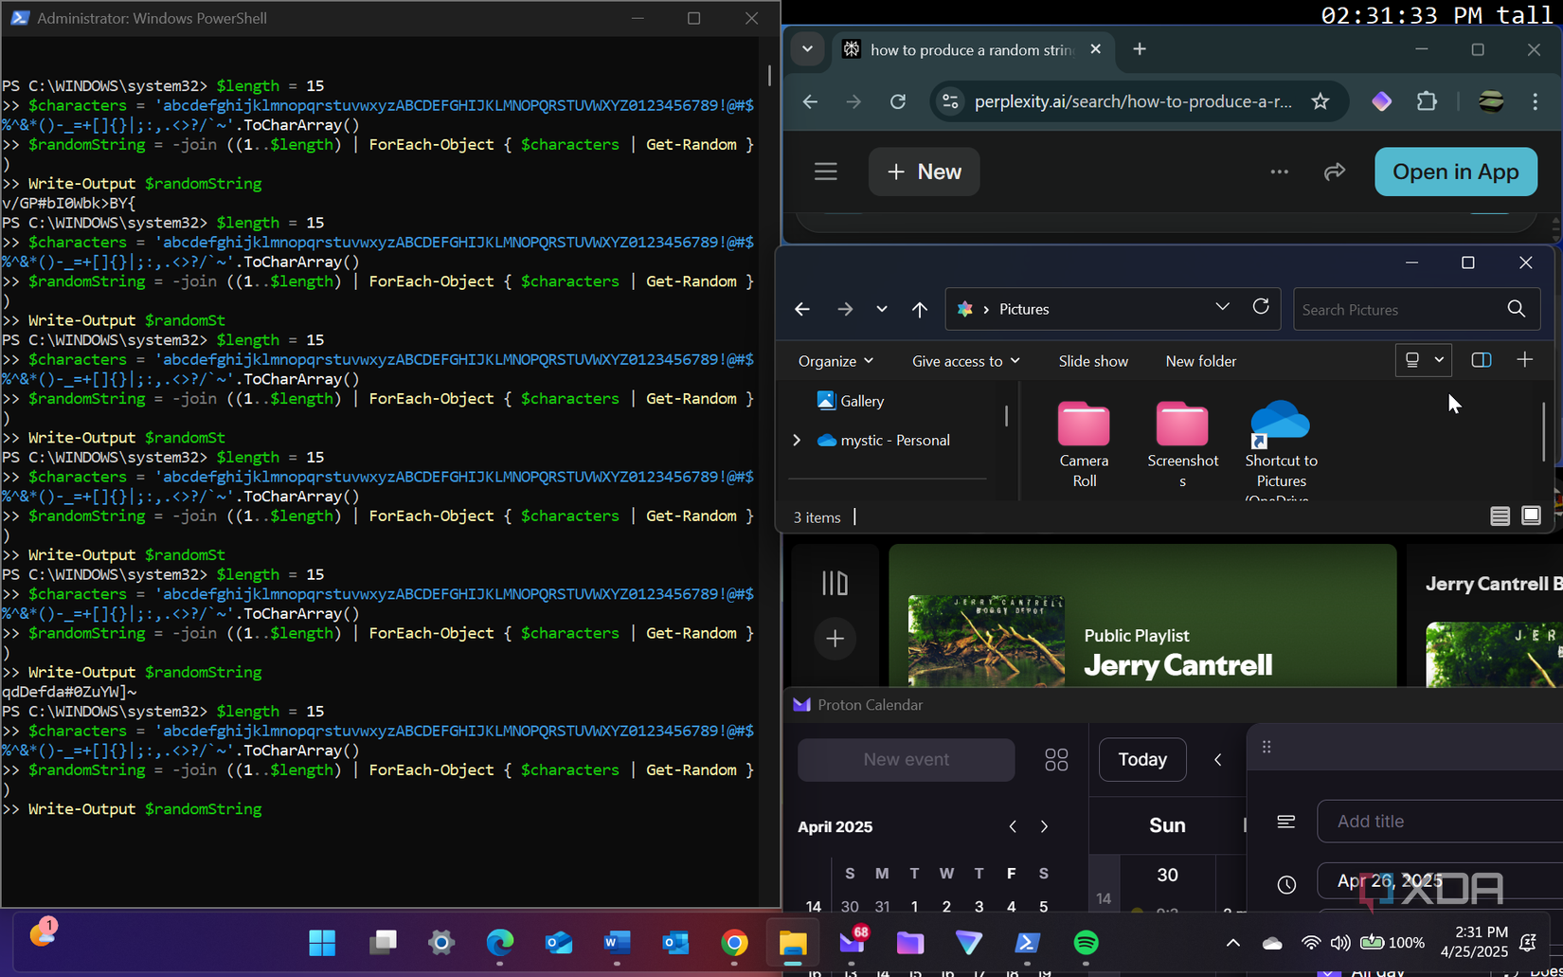Toggle the preview pane in File Explorer
The image size is (1563, 977).
pyautogui.click(x=1481, y=360)
